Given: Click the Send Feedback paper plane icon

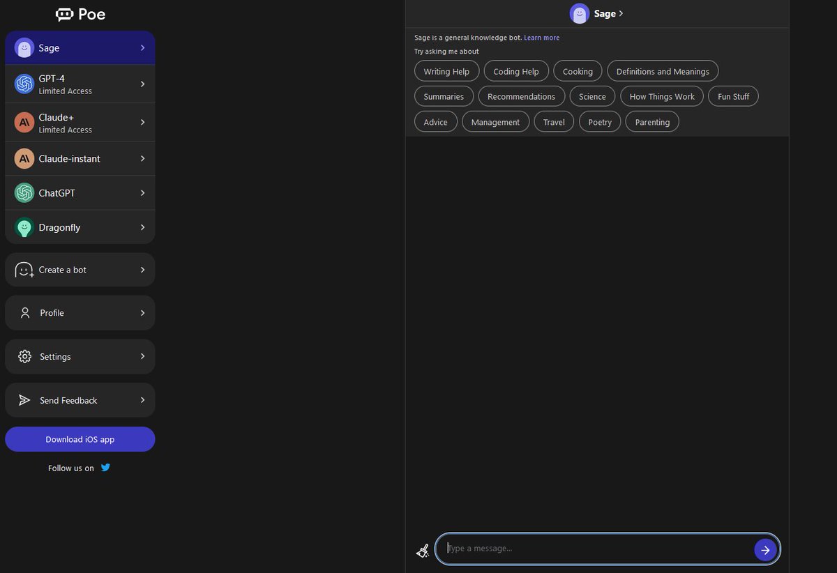Looking at the screenshot, I should 24,400.
